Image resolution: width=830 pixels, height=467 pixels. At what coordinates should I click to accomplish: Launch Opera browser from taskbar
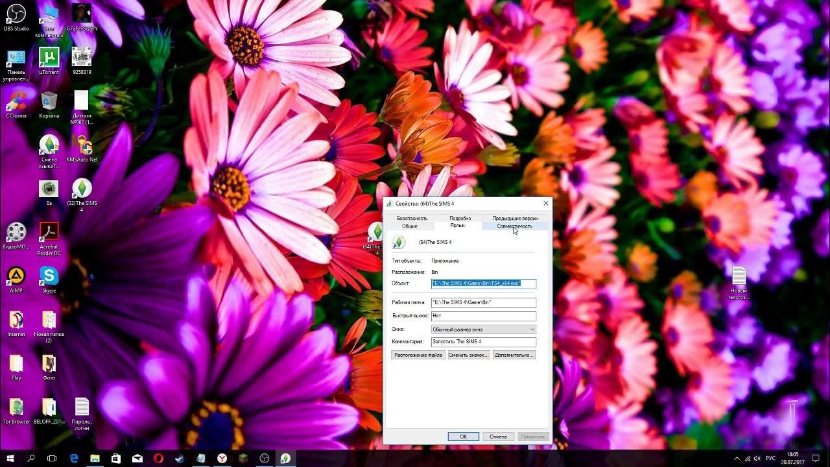click(x=158, y=459)
